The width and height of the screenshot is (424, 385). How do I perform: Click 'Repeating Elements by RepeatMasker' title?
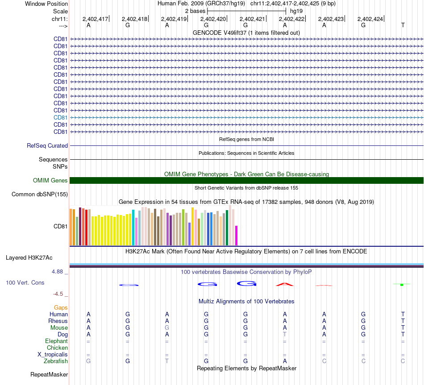[246, 368]
